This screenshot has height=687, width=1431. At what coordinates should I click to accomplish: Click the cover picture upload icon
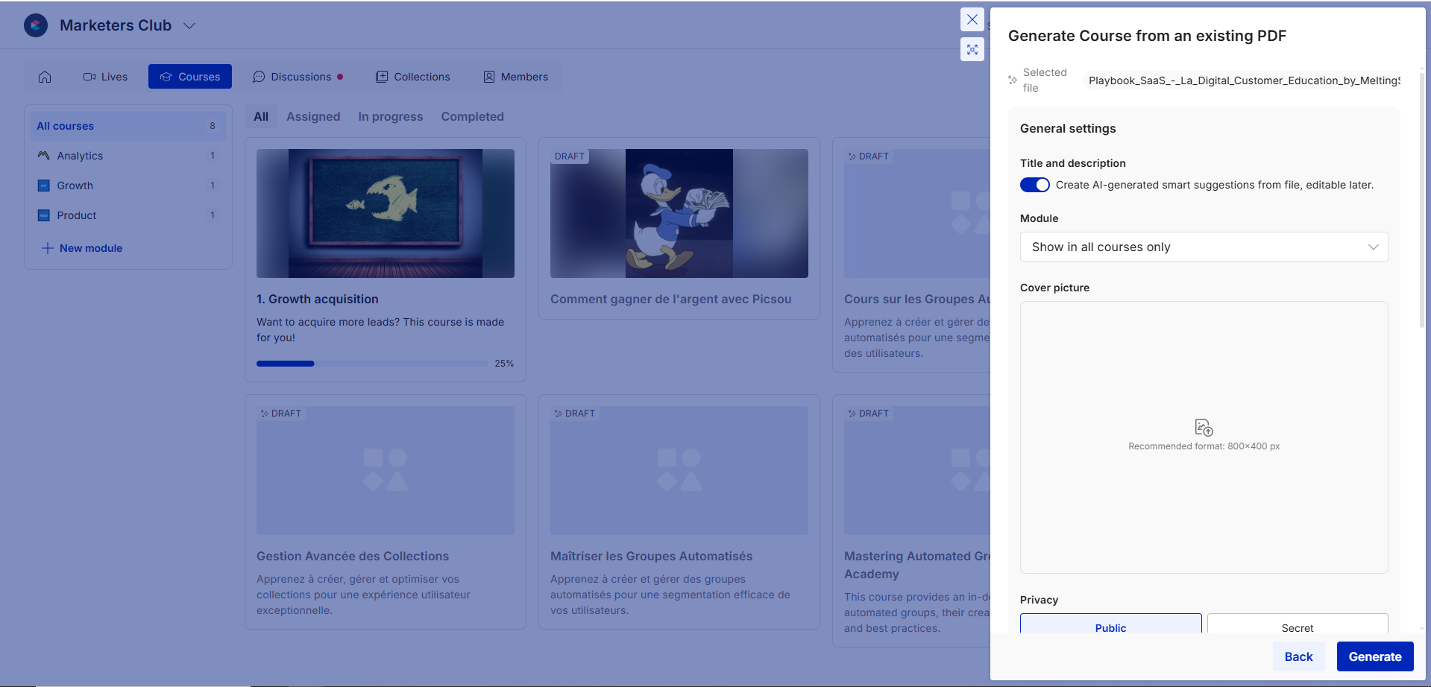click(x=1204, y=427)
